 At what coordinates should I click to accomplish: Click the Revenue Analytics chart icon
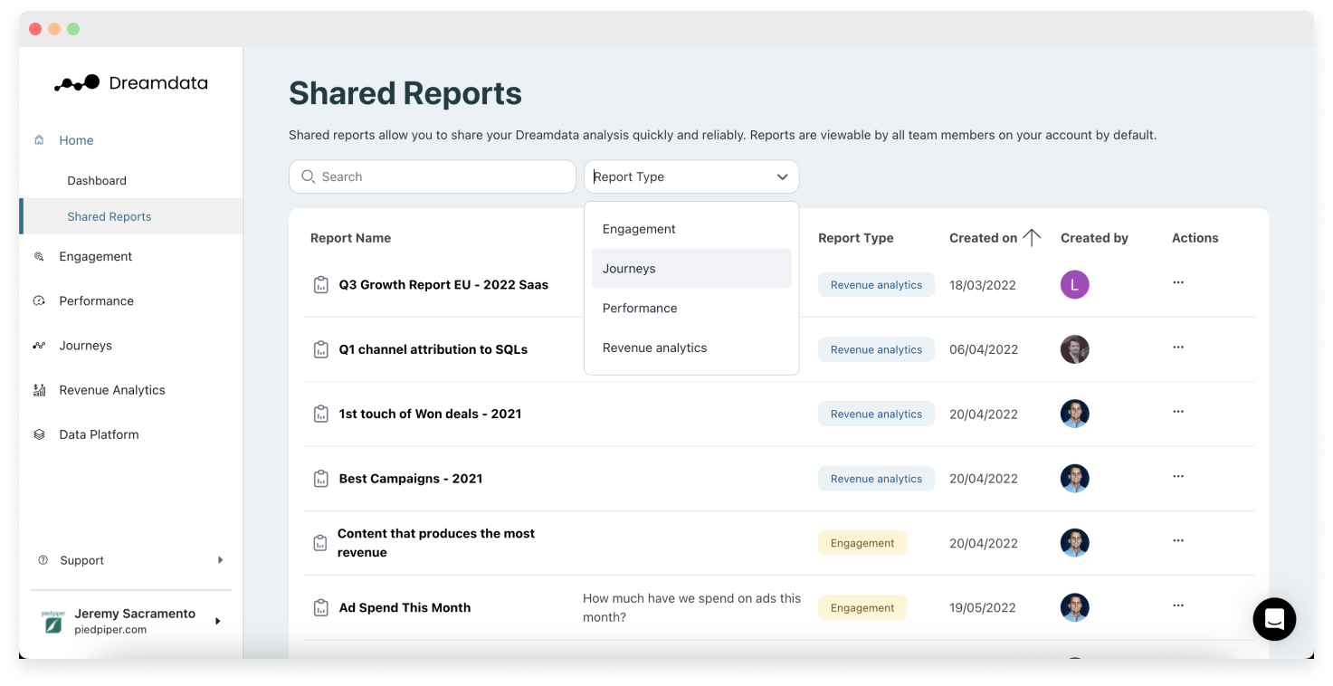point(39,390)
